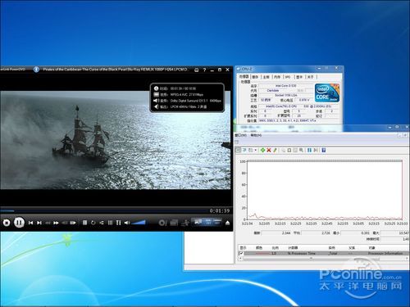The image size is (410, 307).
Task: Eject the disc in PowerDVD
Action: click(x=227, y=223)
